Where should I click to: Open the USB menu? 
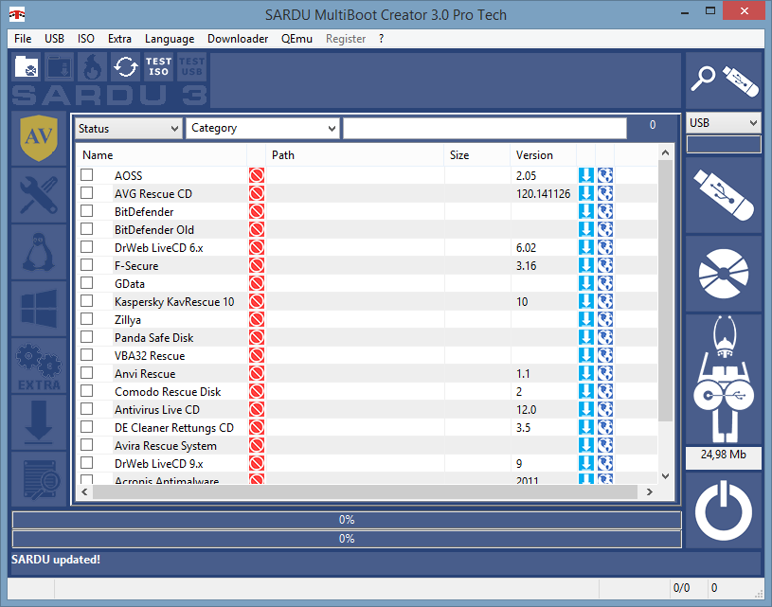(54, 39)
